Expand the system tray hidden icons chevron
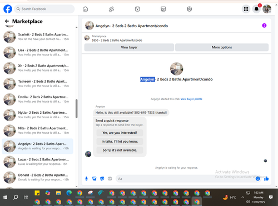This screenshot has height=206, width=278. 242,197
